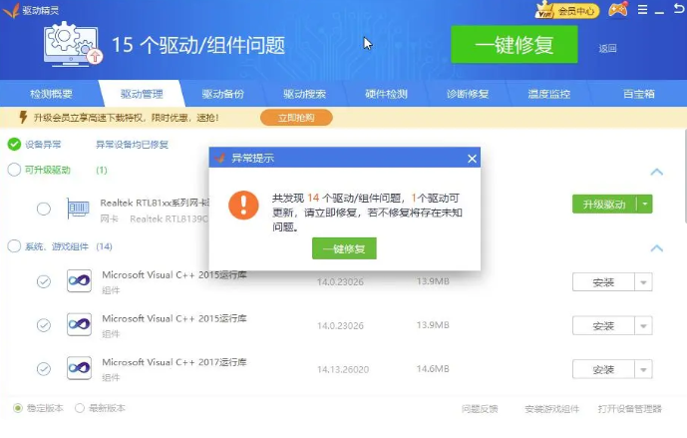Switch to the 检测概要 tab
Image resolution: width=687 pixels, height=438 pixels.
(x=51, y=94)
